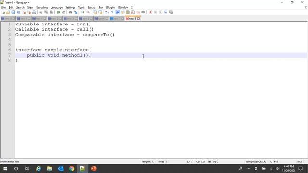
Task: Click the Zoom In toolbar icon
Action: (x=83, y=12)
